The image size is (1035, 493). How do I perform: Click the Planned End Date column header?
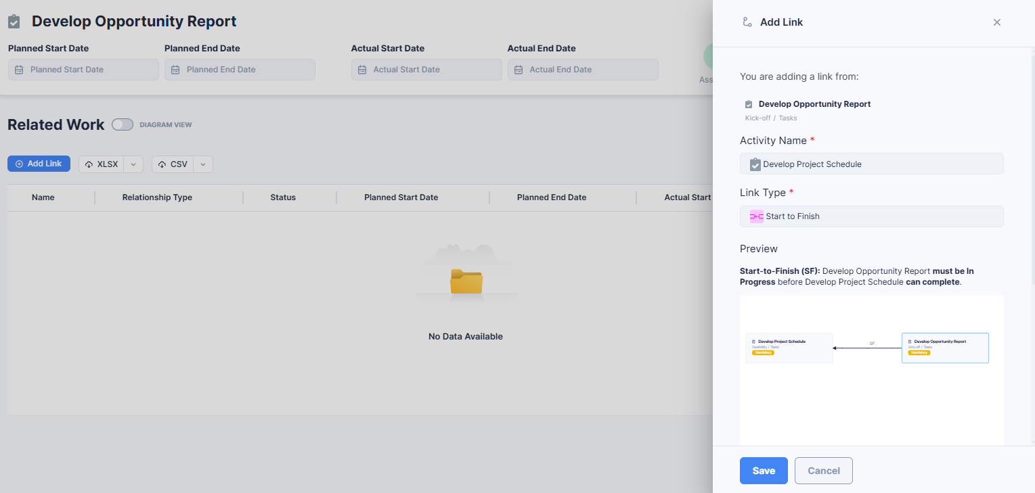click(x=552, y=197)
